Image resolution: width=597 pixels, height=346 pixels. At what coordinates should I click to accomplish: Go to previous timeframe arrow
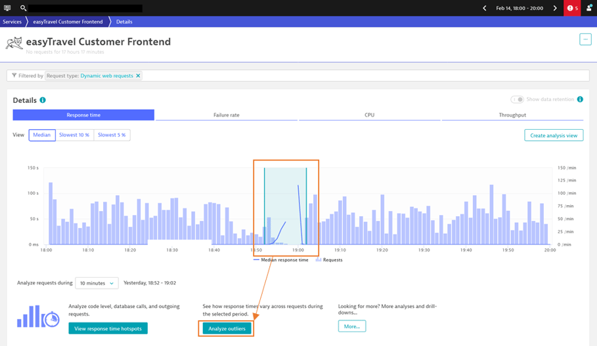[x=484, y=8]
